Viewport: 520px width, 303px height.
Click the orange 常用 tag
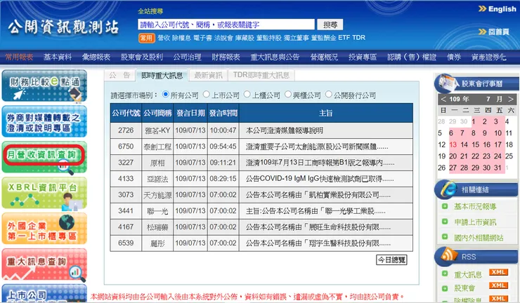[146, 38]
